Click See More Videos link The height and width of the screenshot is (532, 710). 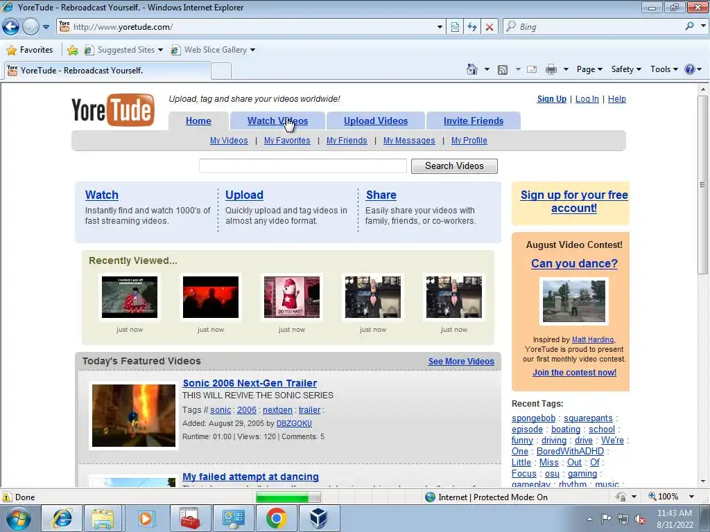pos(461,362)
